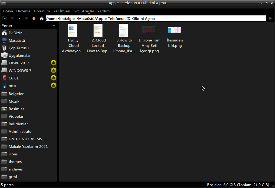Minimize the file manager window
Viewport: 275px width, 188px height.
[261, 3]
